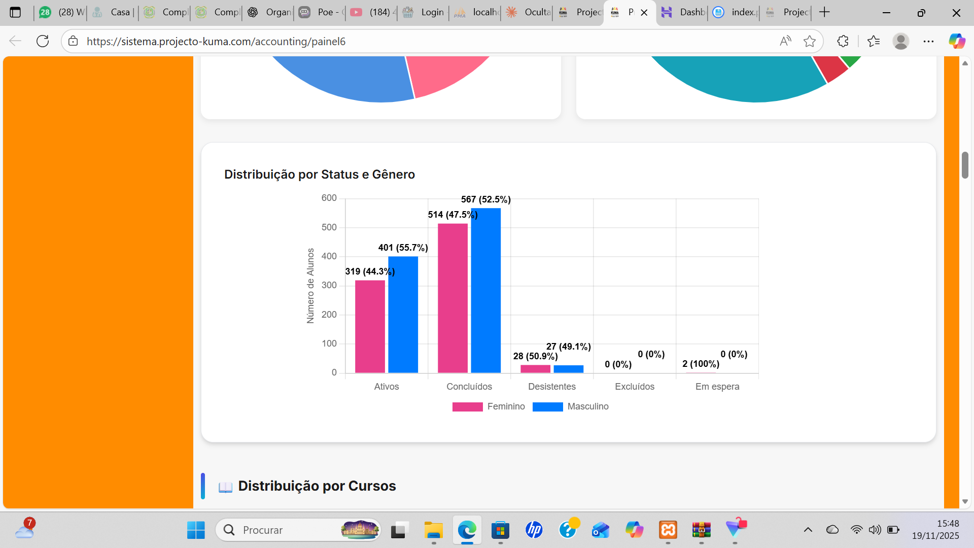
Task: Open Read aloud icon in address bar
Action: coord(785,41)
